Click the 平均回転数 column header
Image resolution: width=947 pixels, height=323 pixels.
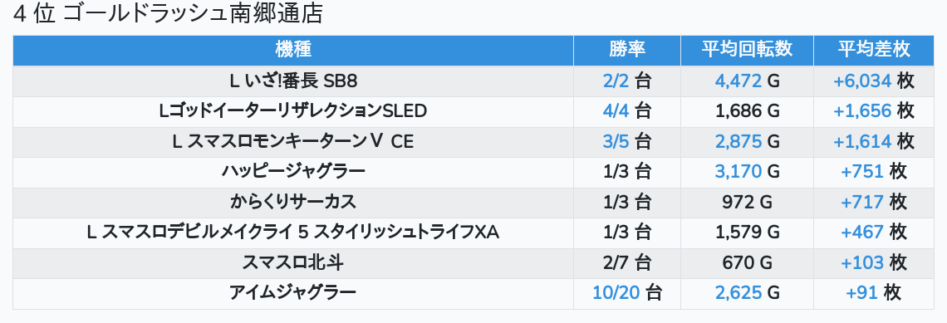(x=747, y=50)
